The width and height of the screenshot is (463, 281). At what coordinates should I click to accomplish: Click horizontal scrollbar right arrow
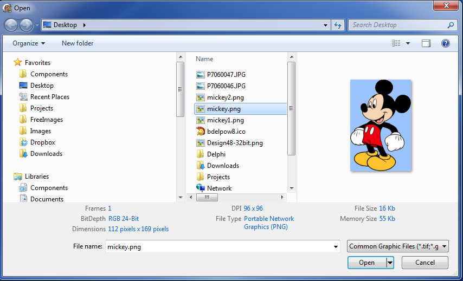point(282,197)
